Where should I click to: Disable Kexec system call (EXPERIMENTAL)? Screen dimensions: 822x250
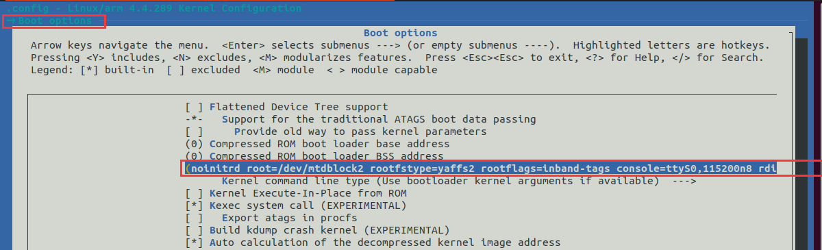[x=194, y=205]
